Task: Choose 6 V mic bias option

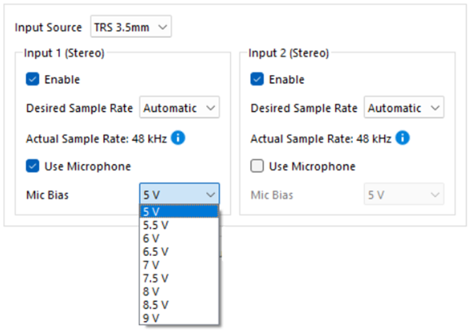Action: click(179, 238)
